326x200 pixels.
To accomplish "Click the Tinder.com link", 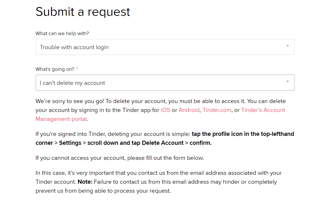I will (x=217, y=110).
